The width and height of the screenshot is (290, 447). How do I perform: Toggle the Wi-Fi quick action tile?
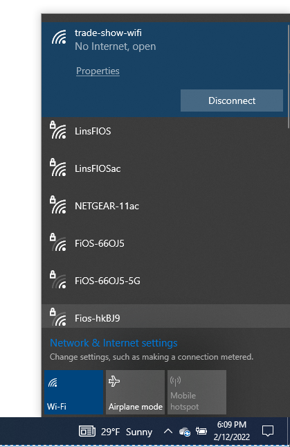tap(73, 392)
